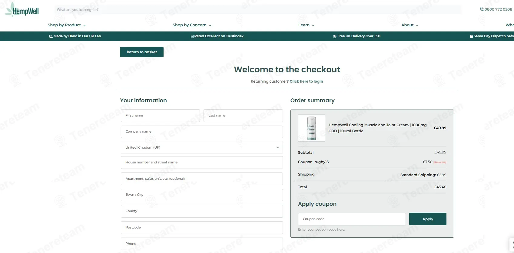Open the Shop by Product menu
This screenshot has height=253, width=514.
coord(67,25)
